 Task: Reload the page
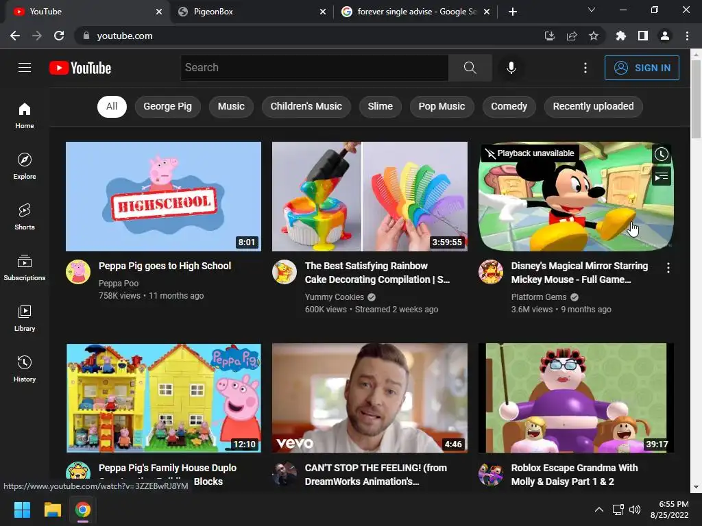[59, 36]
